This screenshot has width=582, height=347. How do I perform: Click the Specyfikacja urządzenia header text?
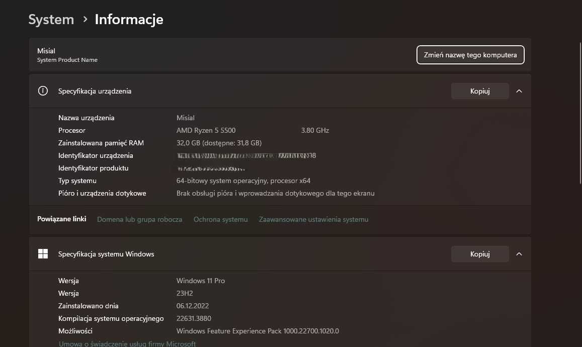click(x=95, y=91)
